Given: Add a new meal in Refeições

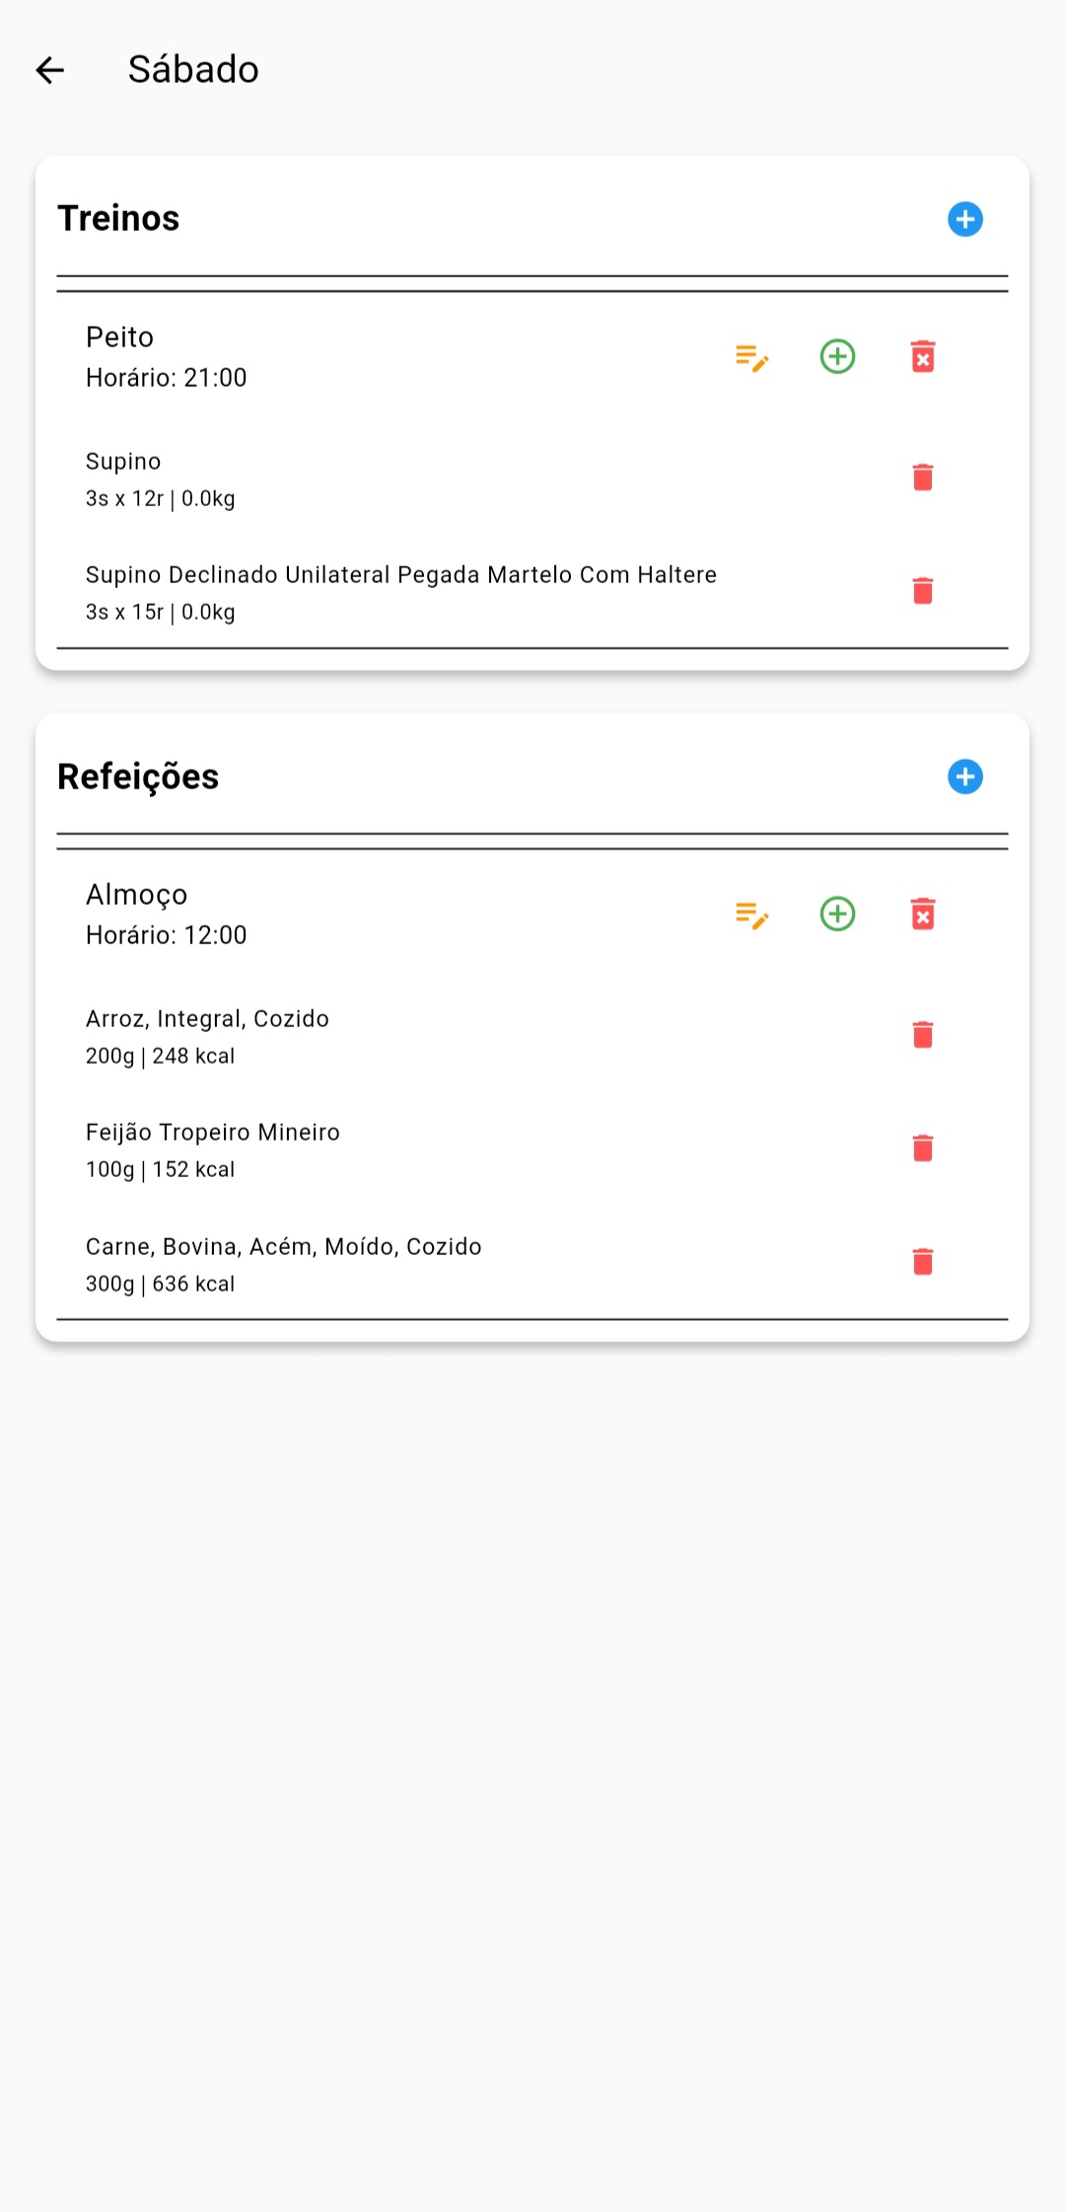Looking at the screenshot, I should 964,776.
